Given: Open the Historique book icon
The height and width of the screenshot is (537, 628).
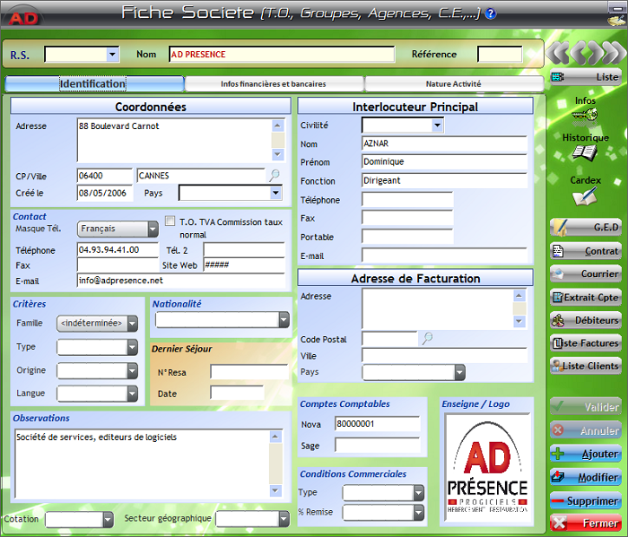Looking at the screenshot, I should point(585,152).
